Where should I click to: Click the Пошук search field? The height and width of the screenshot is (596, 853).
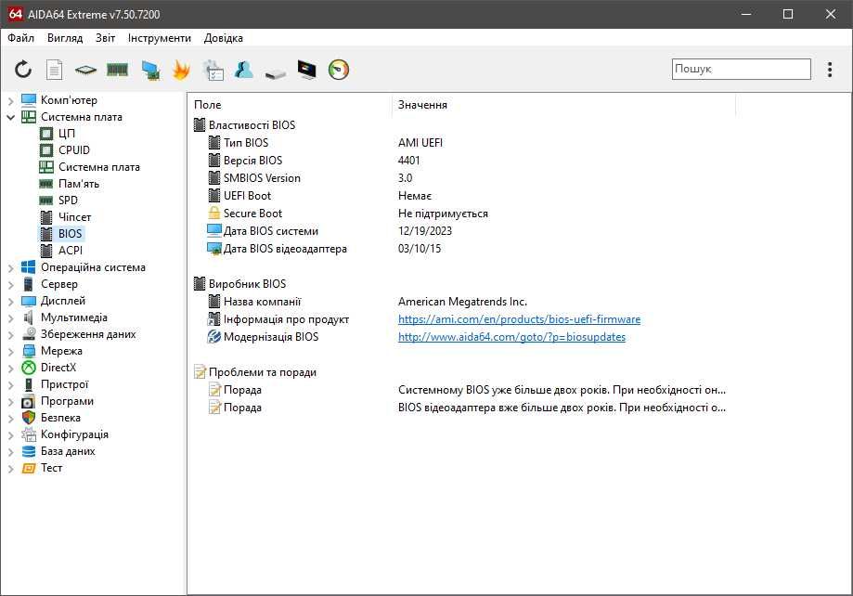(741, 69)
